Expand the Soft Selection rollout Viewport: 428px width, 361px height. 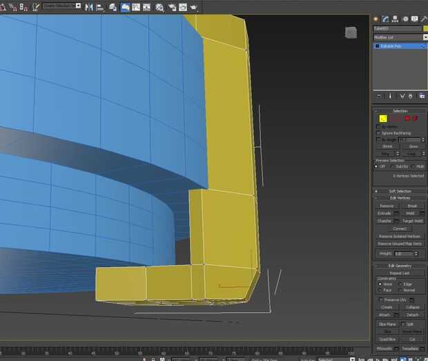click(400, 191)
